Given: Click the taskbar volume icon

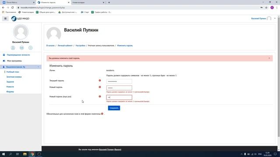Looking at the screenshot, I should 255,154.
